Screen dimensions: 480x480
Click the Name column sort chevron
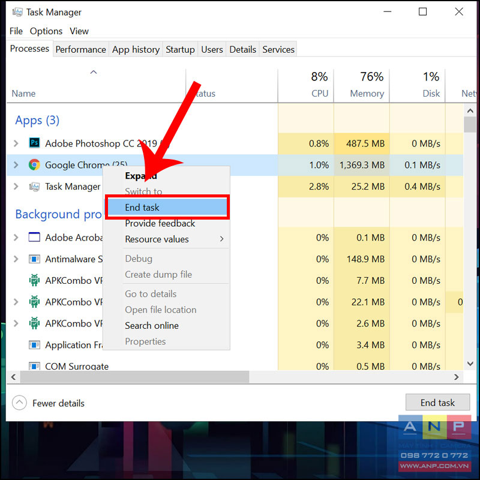click(x=94, y=72)
